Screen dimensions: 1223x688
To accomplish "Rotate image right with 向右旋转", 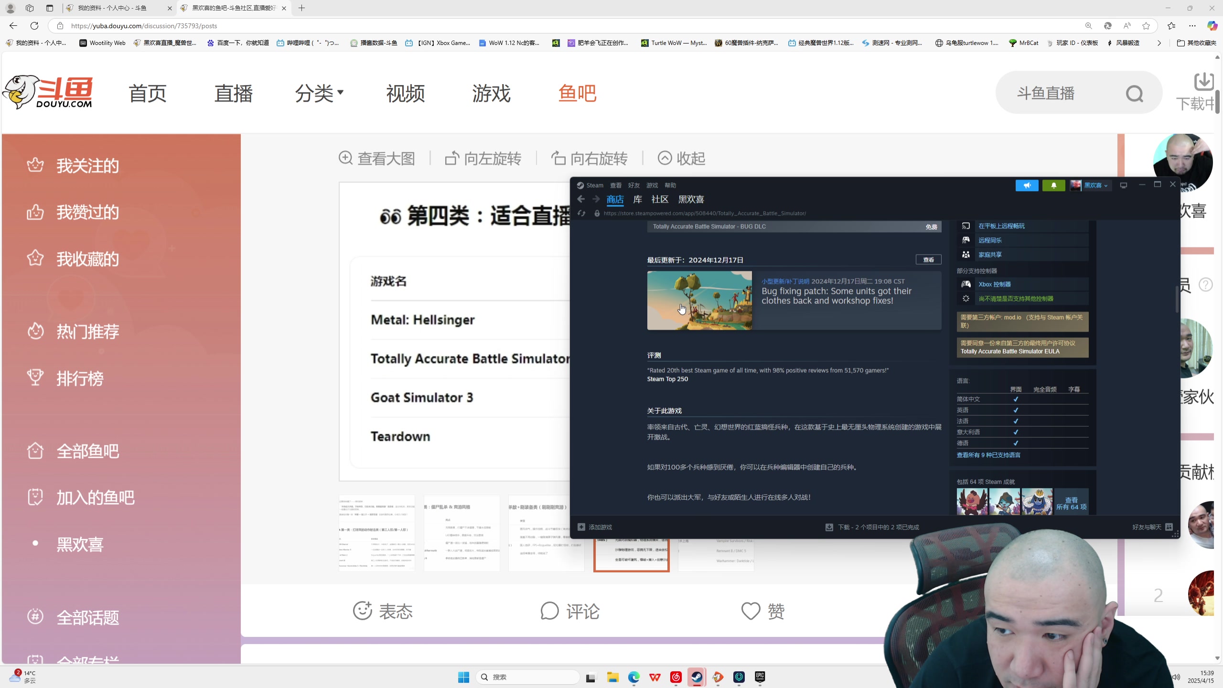I will tap(589, 158).
